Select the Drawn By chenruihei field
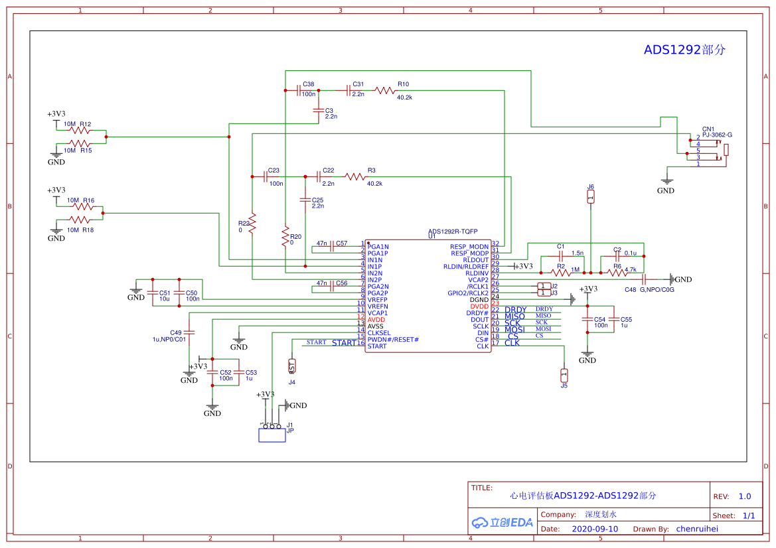The image size is (776, 548). [676, 529]
